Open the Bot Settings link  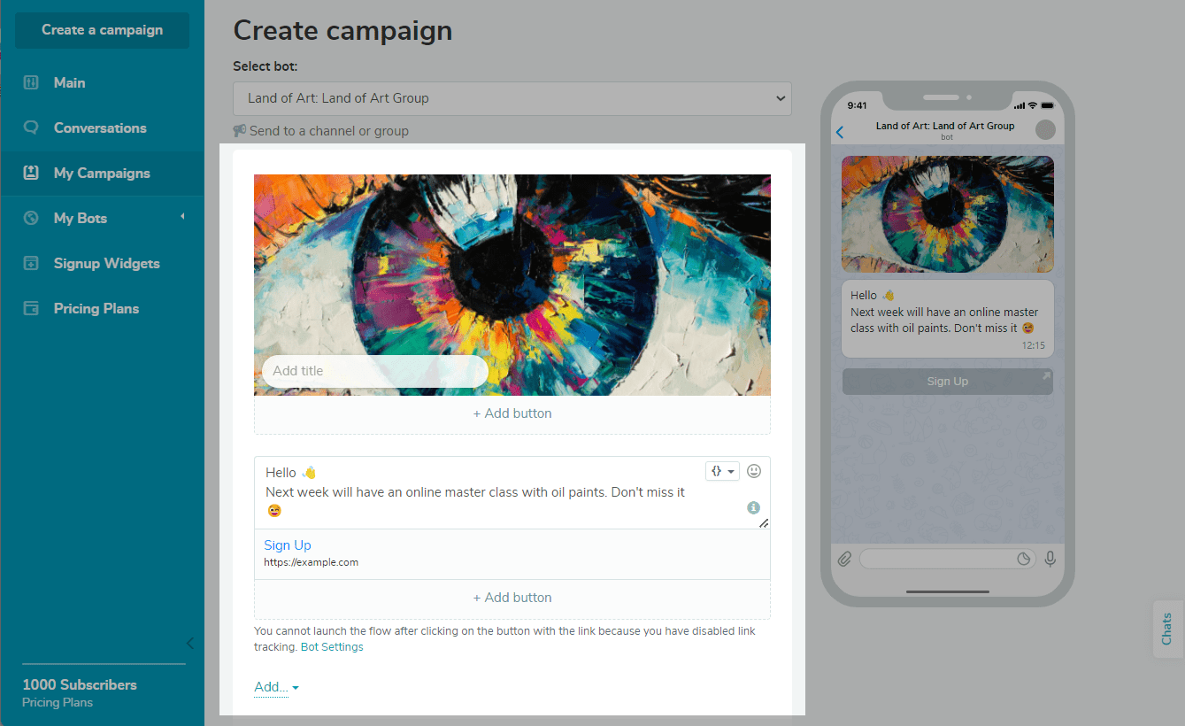click(332, 647)
